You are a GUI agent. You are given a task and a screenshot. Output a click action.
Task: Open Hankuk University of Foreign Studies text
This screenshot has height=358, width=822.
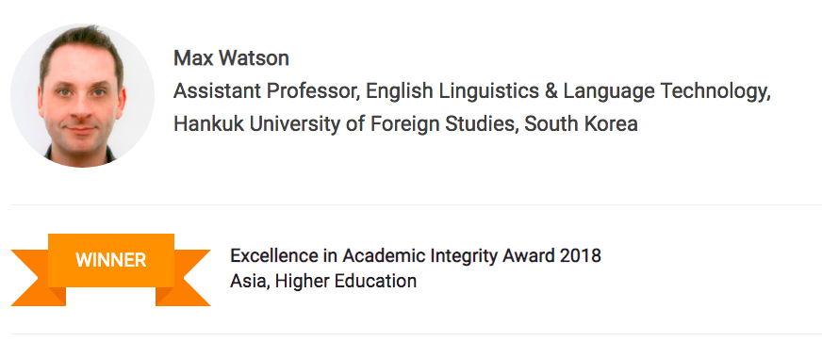(344, 123)
